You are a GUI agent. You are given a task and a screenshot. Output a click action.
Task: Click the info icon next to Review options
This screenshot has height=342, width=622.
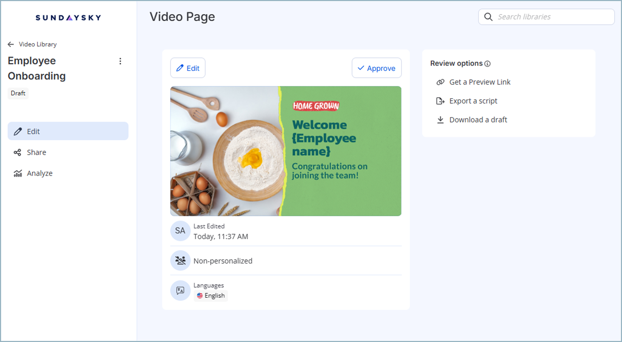488,63
